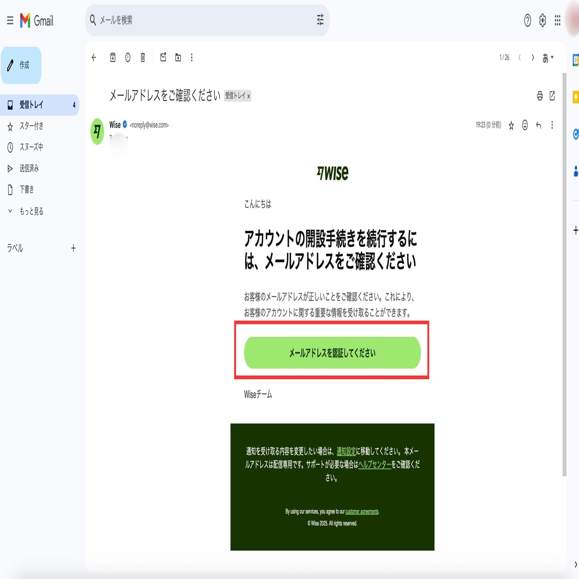Click メールアドレスを認証してください button
The image size is (579, 579).
point(332,353)
